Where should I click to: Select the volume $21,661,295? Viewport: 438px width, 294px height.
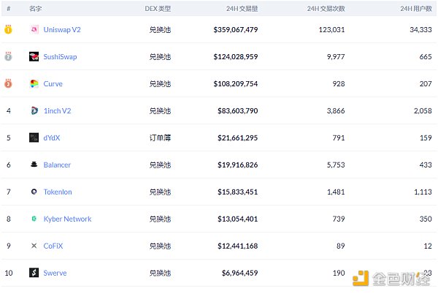(238, 138)
